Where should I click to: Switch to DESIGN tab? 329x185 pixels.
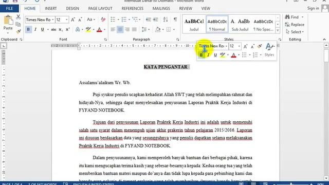tap(72, 8)
